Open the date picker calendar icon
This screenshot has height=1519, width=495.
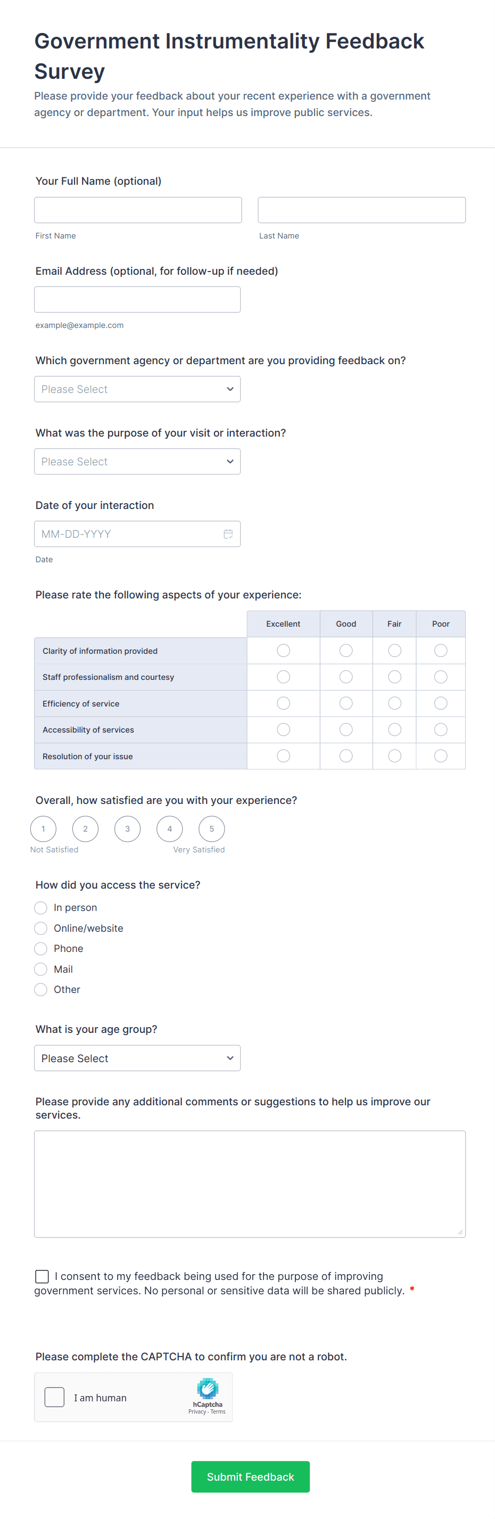[229, 533]
